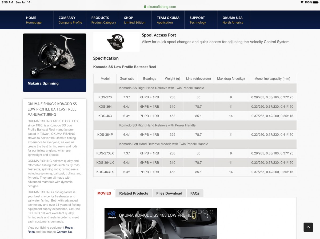Click the video title OKUMA KOMODO SS 463
The height and width of the screenshot is (239, 320).
[156, 215]
